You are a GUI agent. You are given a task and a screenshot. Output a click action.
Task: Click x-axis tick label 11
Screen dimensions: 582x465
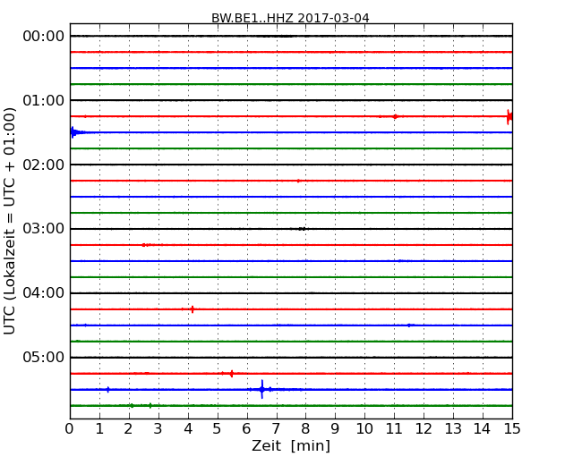click(x=394, y=429)
